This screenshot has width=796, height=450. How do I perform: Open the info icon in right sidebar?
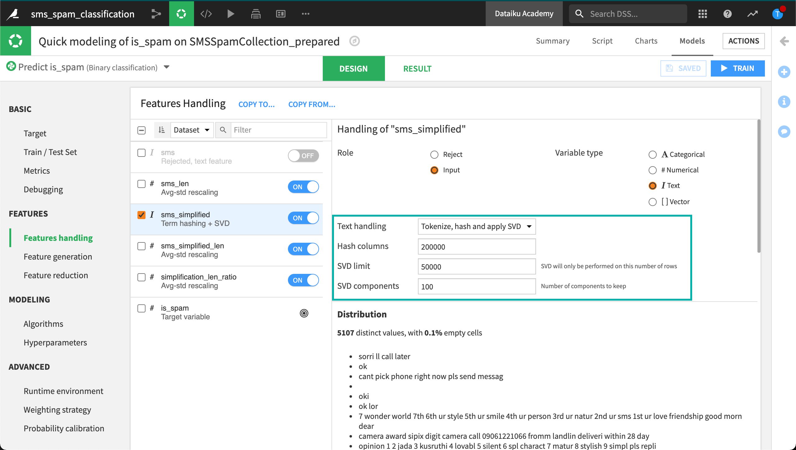coord(784,102)
